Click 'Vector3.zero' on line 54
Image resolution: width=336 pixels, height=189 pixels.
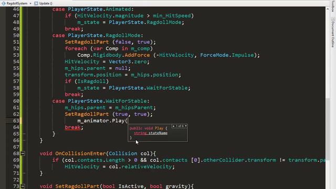pyautogui.click(x=128, y=62)
